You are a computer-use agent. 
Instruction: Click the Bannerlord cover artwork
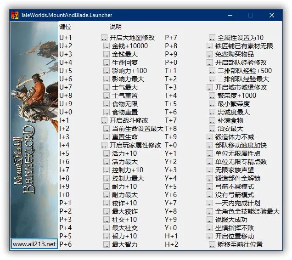click(34, 130)
